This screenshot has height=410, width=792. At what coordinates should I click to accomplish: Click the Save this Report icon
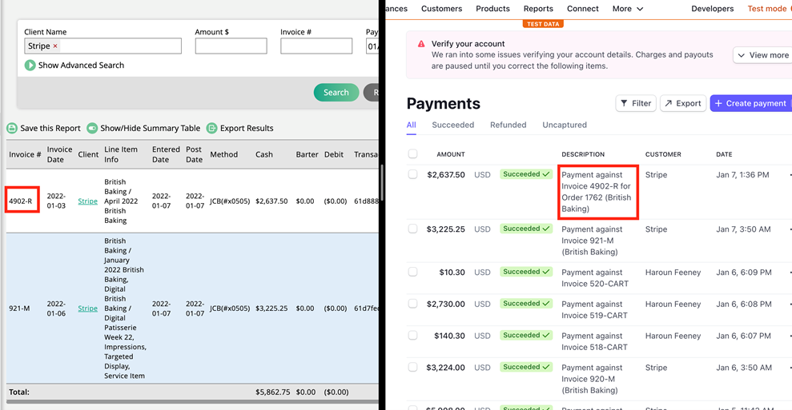coord(12,129)
